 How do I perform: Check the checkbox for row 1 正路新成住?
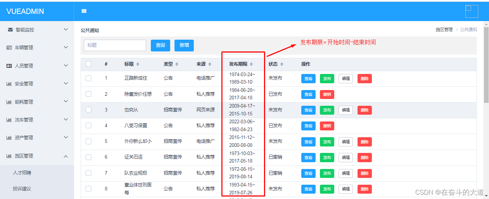tap(88, 78)
